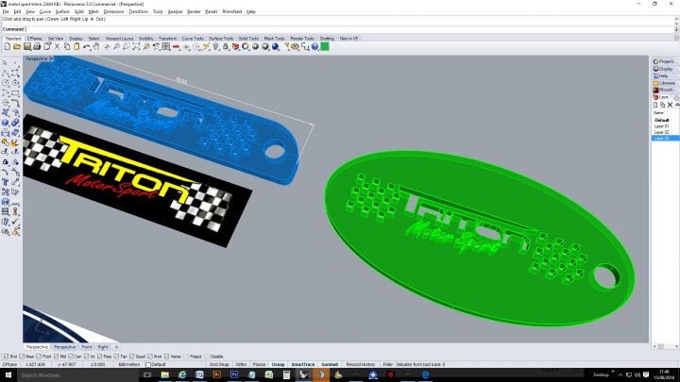Viewport: 680px width, 382px height.
Task: Click the Windows Start button
Action: (8, 374)
